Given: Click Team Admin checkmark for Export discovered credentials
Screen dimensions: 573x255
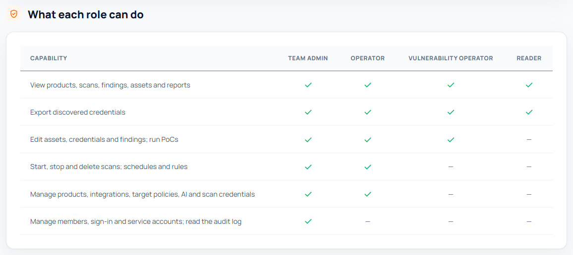Looking at the screenshot, I should [308, 112].
